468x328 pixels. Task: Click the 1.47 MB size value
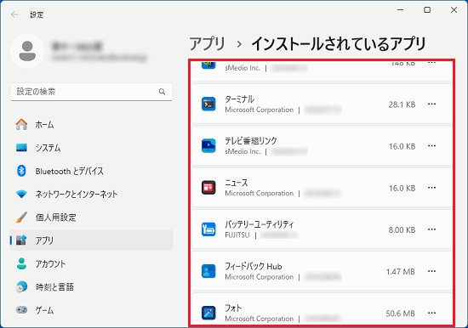pyautogui.click(x=400, y=272)
